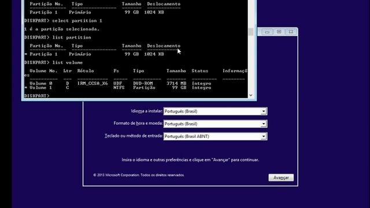
Task: Click the 'NTFS' filesystem entry
Action: [x=119, y=87]
